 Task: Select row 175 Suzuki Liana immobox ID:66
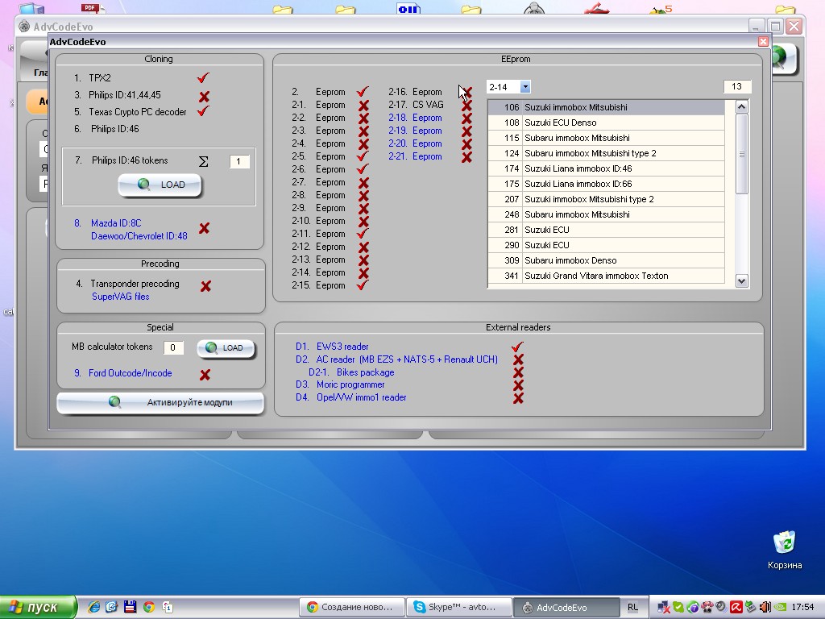tap(606, 184)
